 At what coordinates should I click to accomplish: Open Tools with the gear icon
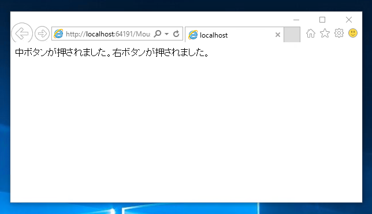(x=338, y=33)
